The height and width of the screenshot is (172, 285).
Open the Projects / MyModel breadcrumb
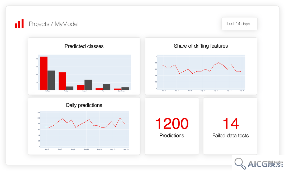coord(54,24)
